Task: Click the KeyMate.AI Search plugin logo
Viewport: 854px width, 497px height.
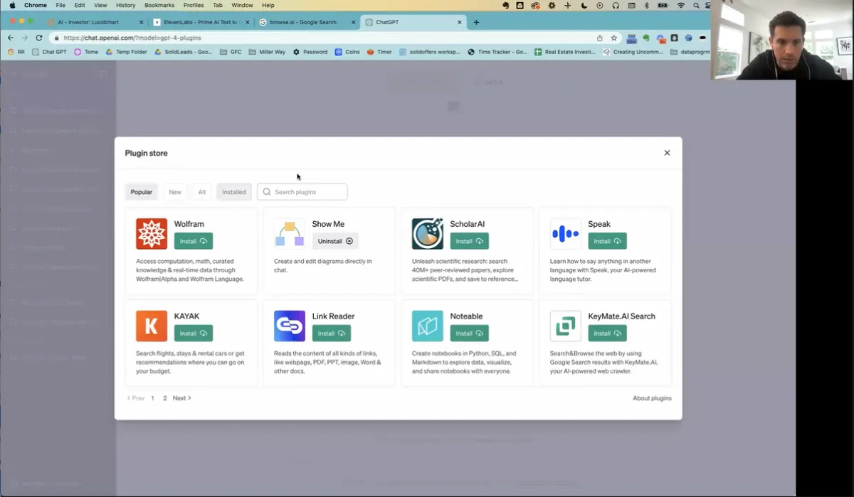Action: 566,326
